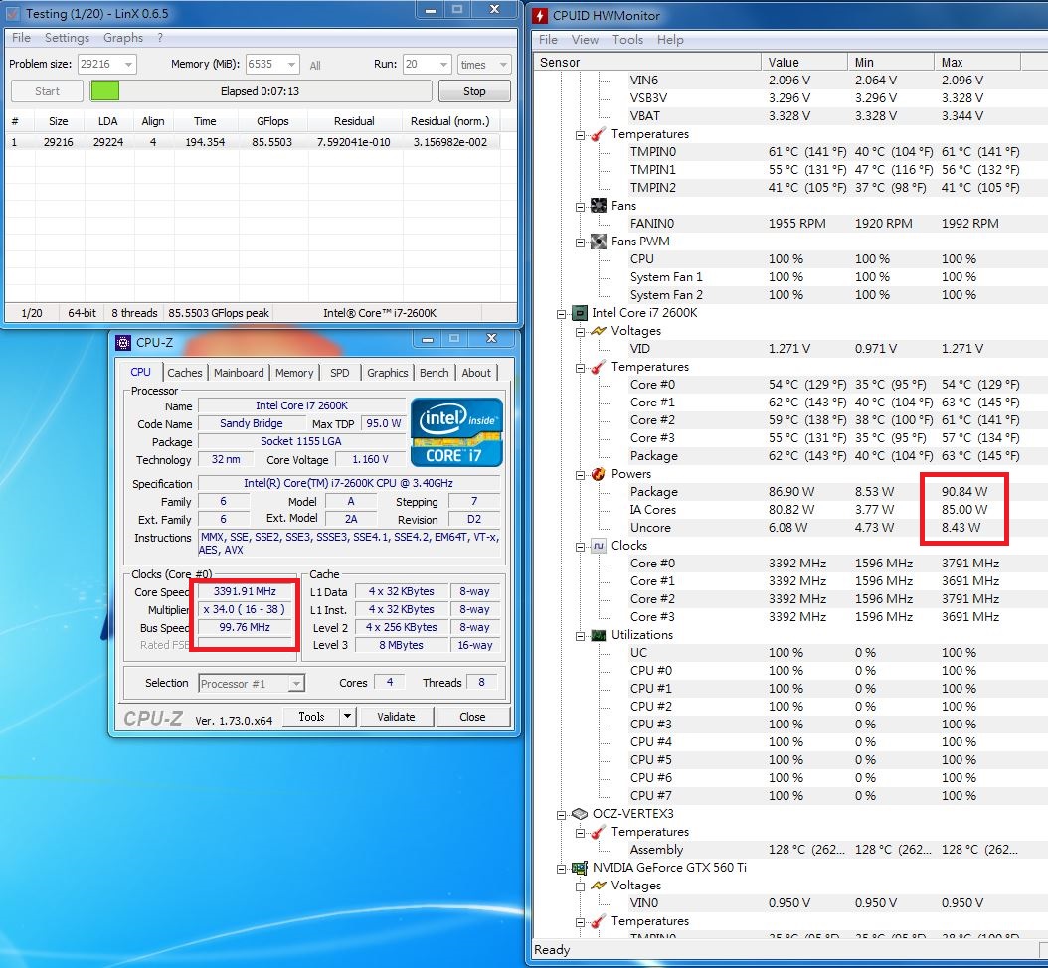Collapse the Utilizations section in HWMonitor
Screen dimensions: 1048x968
pos(580,635)
